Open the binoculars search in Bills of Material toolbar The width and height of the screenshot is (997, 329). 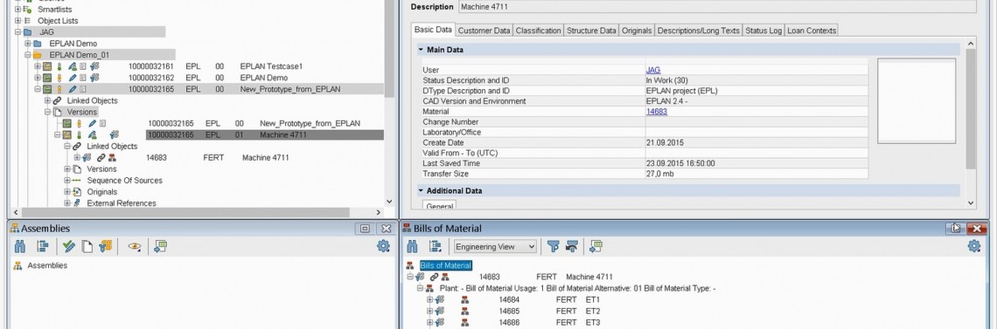412,247
